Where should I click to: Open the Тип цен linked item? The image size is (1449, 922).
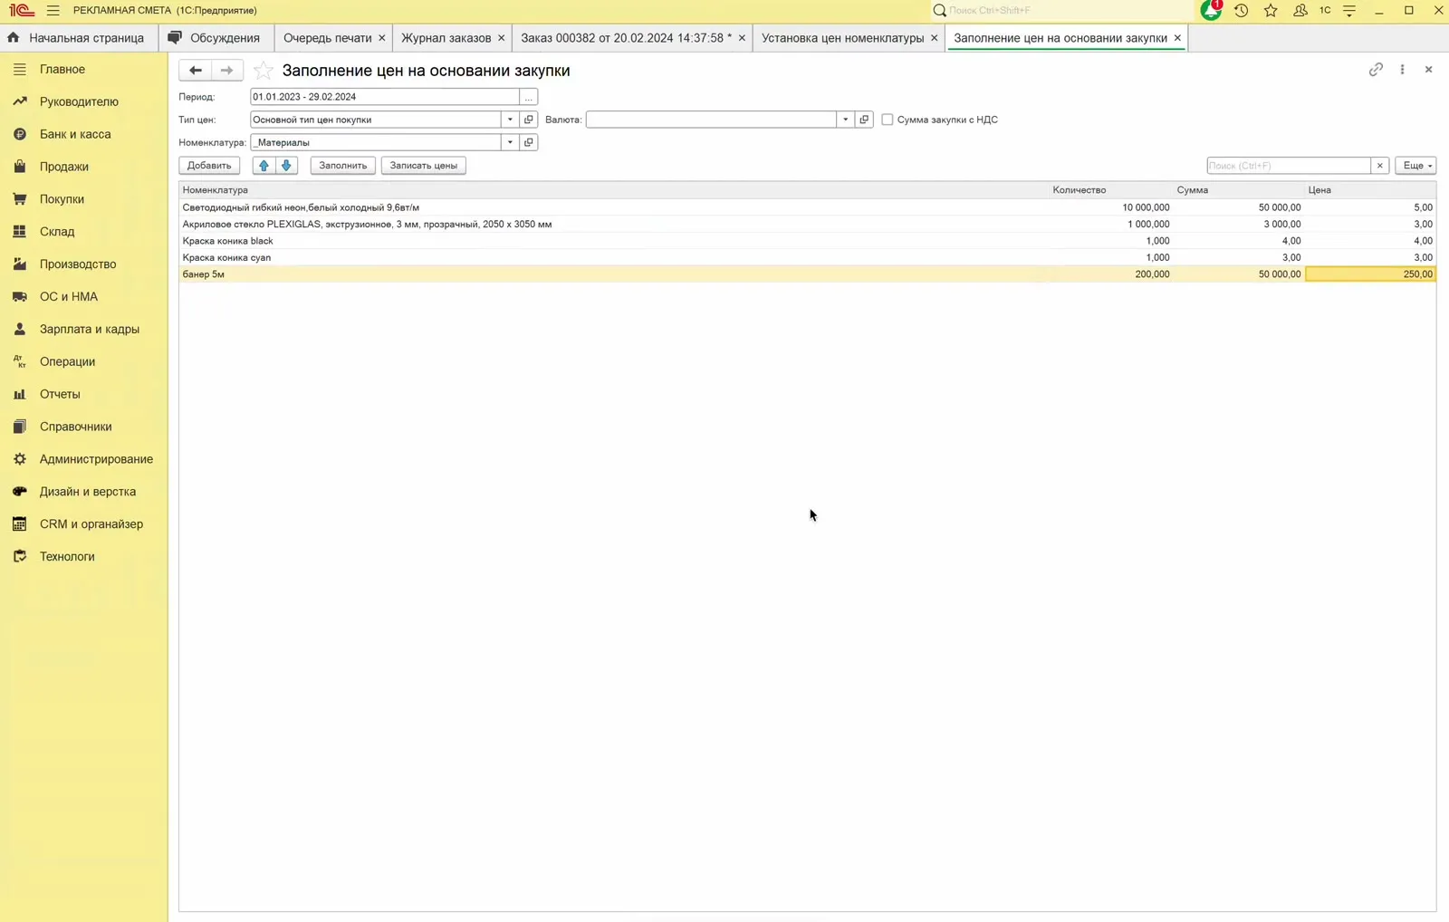coord(529,120)
